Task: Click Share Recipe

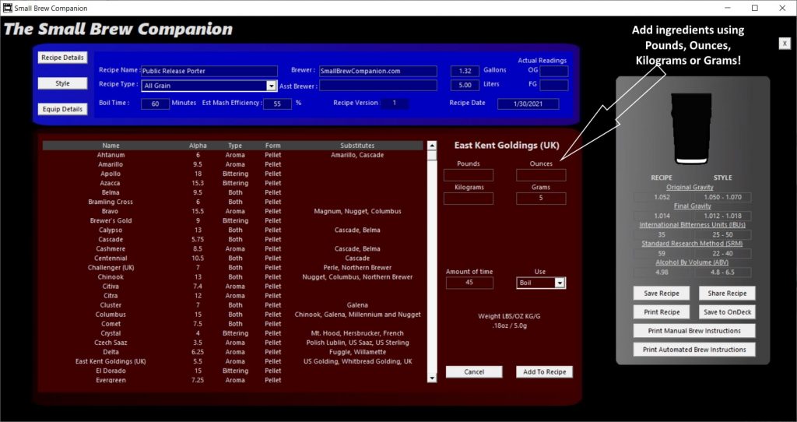Action: [726, 294]
